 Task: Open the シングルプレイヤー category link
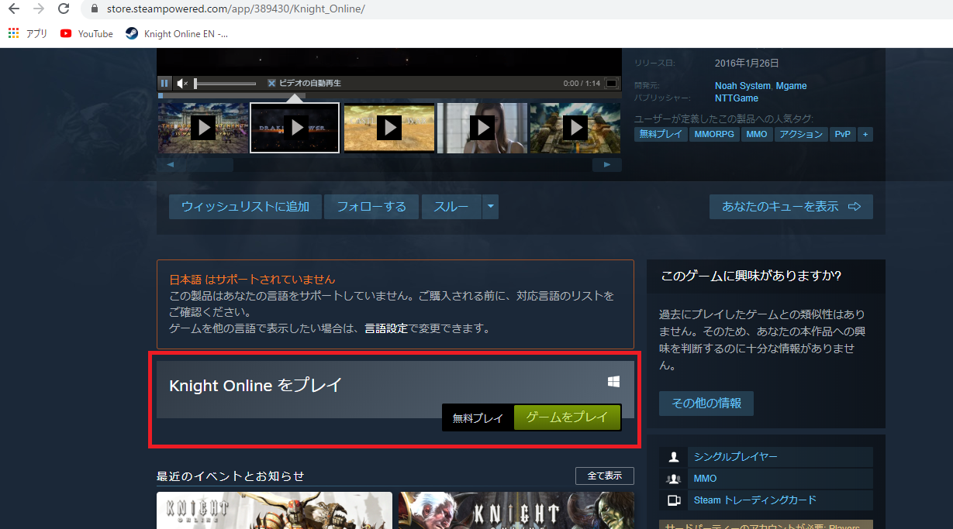coord(736,457)
